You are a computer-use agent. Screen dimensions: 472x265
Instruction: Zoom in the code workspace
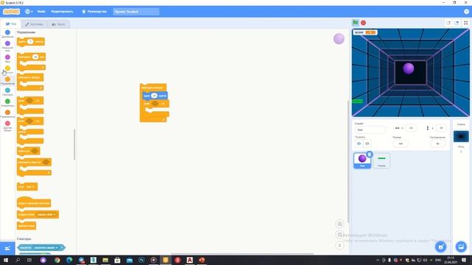click(339, 224)
